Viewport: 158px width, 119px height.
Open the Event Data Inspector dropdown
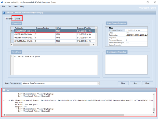[98, 83]
